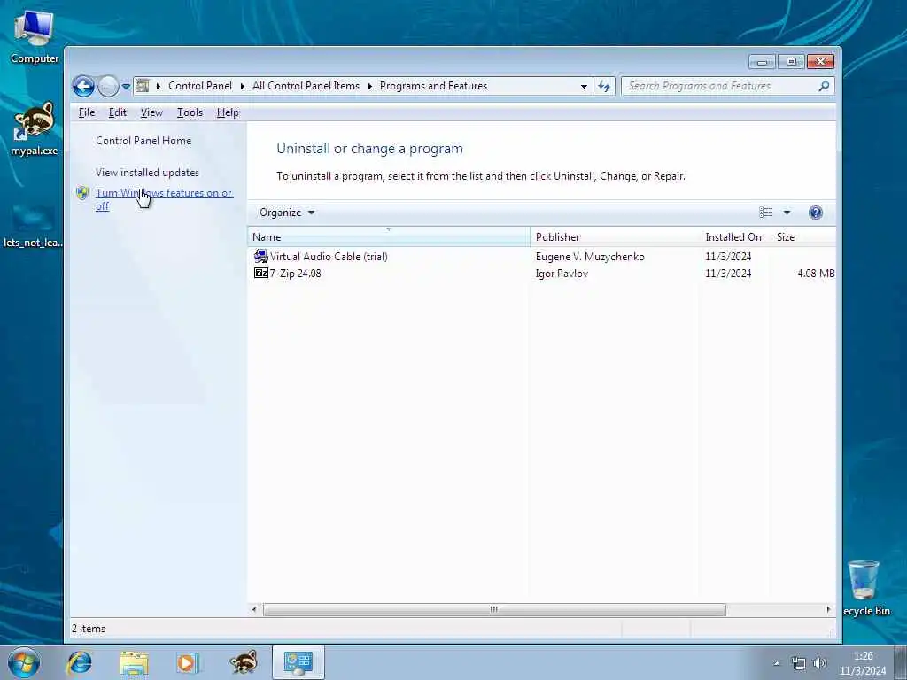Open the Help menu

tap(228, 112)
